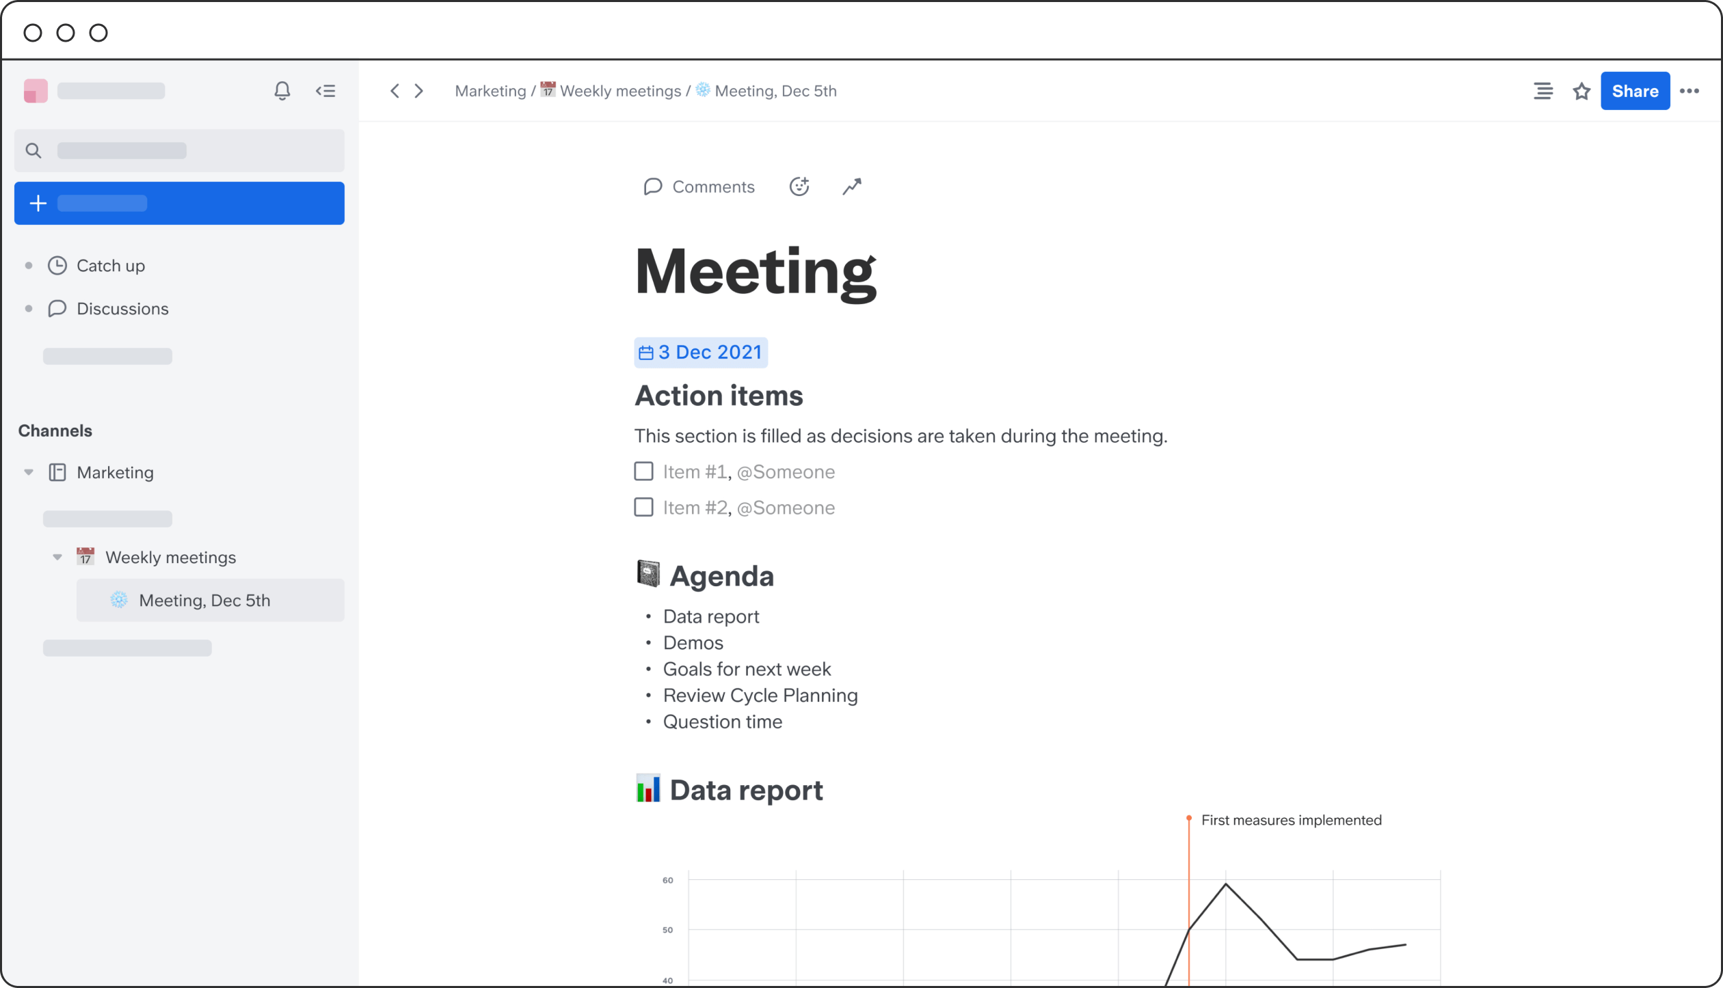
Task: Click the Weekly meetings breadcrumb link
Action: 619,91
